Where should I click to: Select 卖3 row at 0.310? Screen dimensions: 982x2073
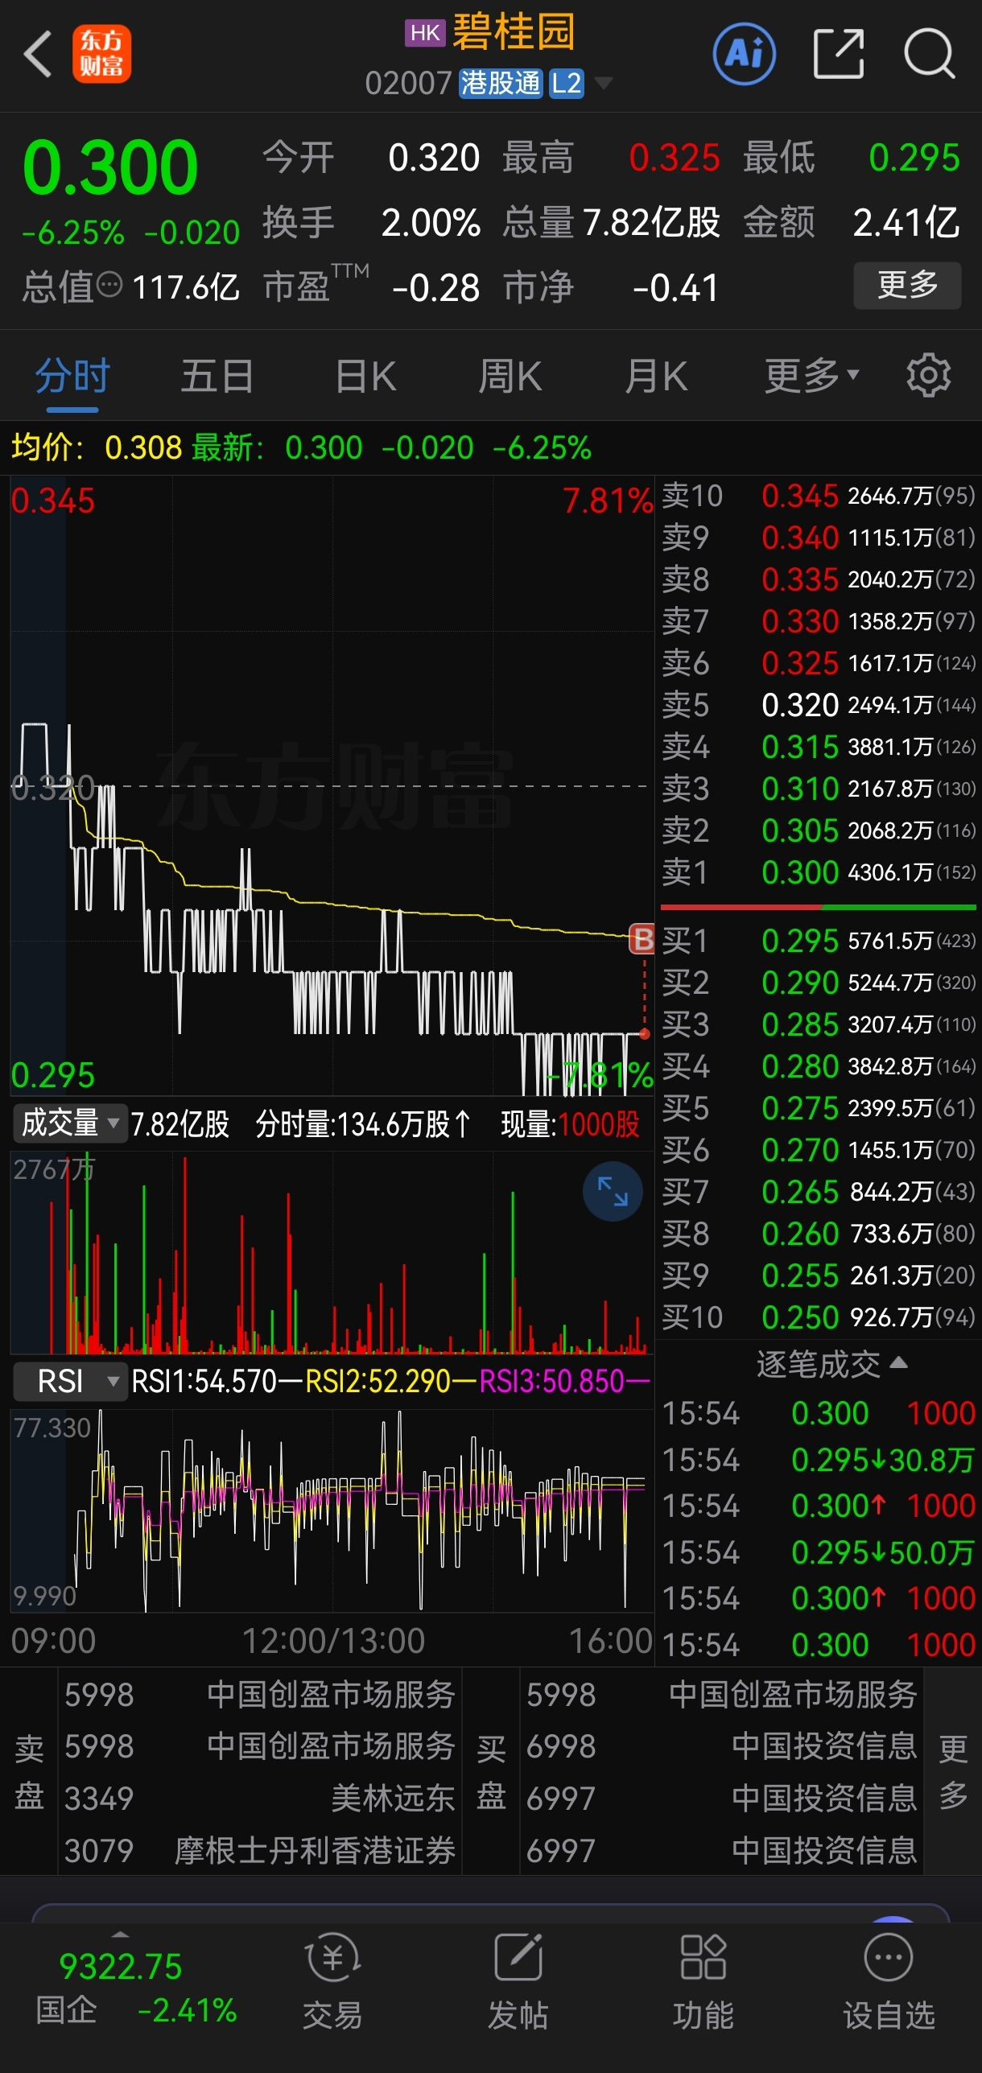pyautogui.click(x=819, y=789)
